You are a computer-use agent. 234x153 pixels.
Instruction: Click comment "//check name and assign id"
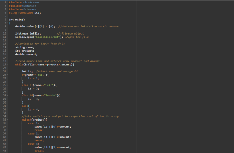point(56,72)
